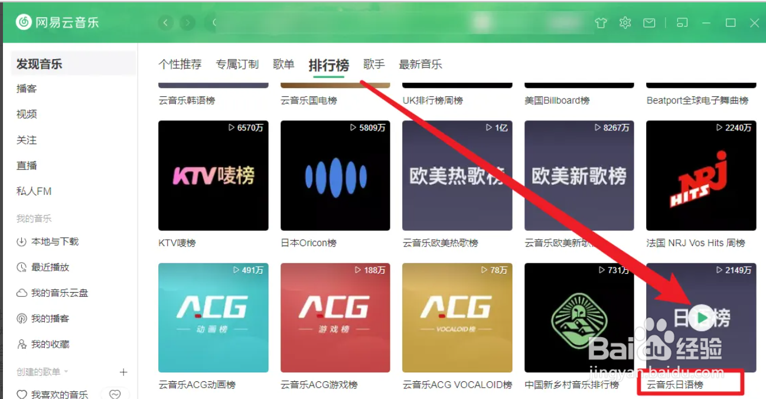Click the 云音乐ACG动画榜 title text

197,385
